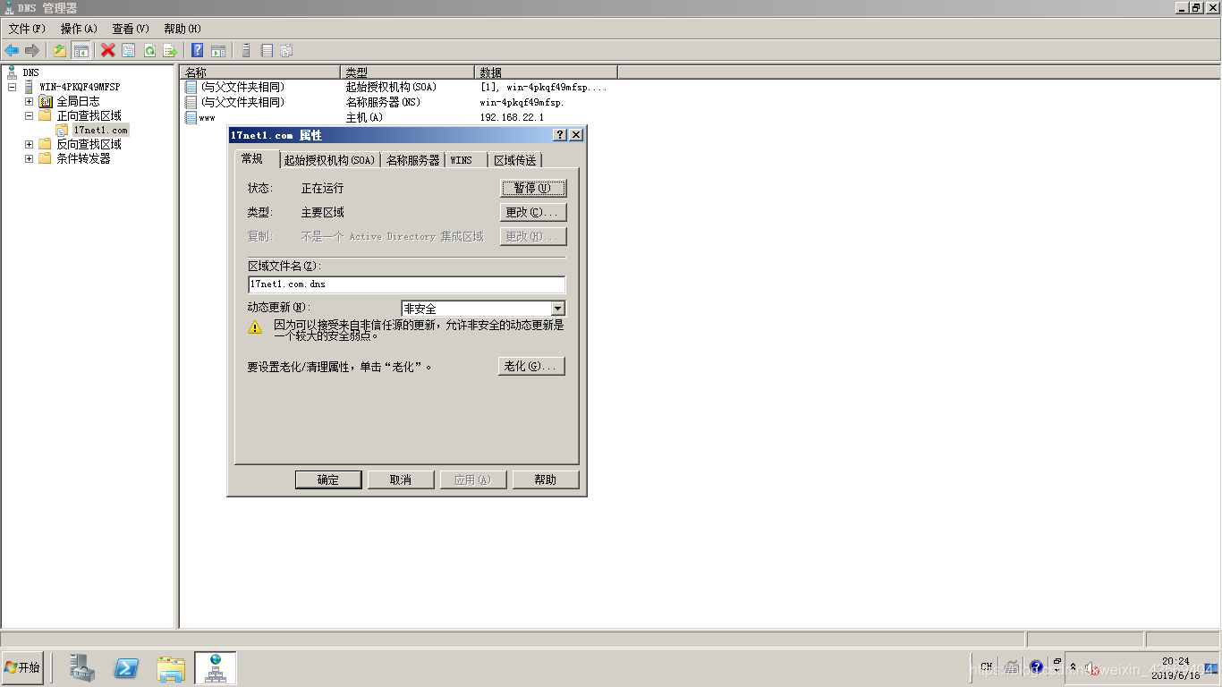
Task: Collapse the WIN-4PKQF49MFSP server node
Action: coord(13,87)
